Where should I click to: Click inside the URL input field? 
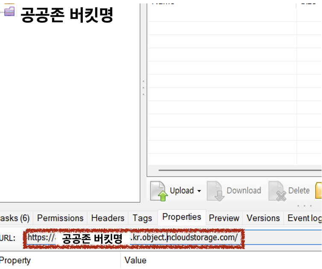tap(174, 237)
